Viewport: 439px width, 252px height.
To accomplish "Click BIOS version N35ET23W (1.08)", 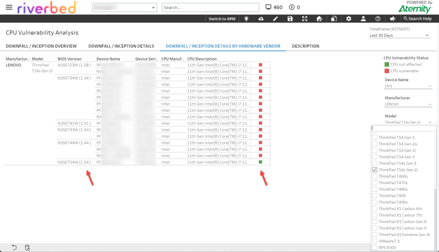I will click(75, 65).
